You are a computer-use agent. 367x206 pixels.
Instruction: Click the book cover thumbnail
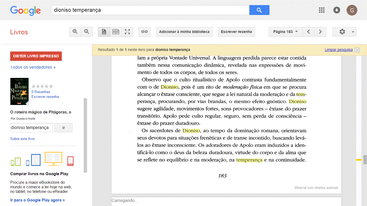pyautogui.click(x=19, y=91)
